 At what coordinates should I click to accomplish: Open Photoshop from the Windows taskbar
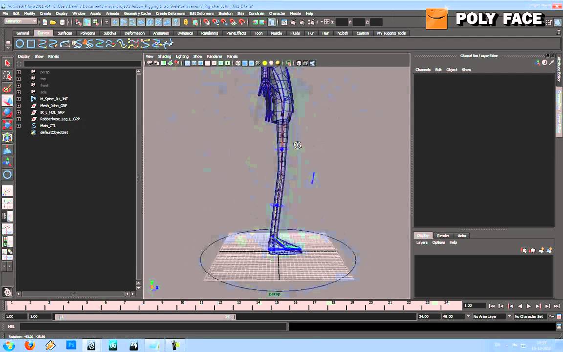click(x=71, y=346)
